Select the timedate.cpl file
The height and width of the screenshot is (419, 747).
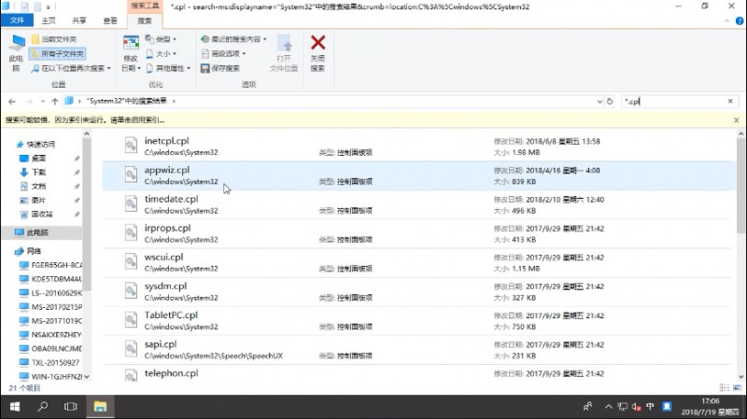[416, 204]
